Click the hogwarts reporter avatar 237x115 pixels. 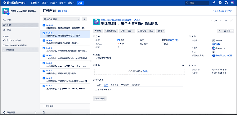pos(214,48)
